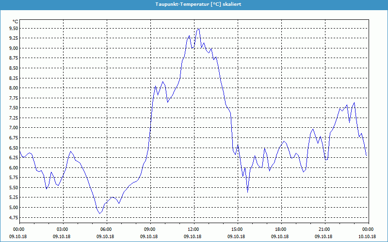Click the °C unit label on y-axis
The width and height of the screenshot is (388, 242).
click(16, 22)
